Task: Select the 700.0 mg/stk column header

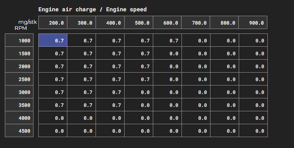Action: click(x=196, y=23)
